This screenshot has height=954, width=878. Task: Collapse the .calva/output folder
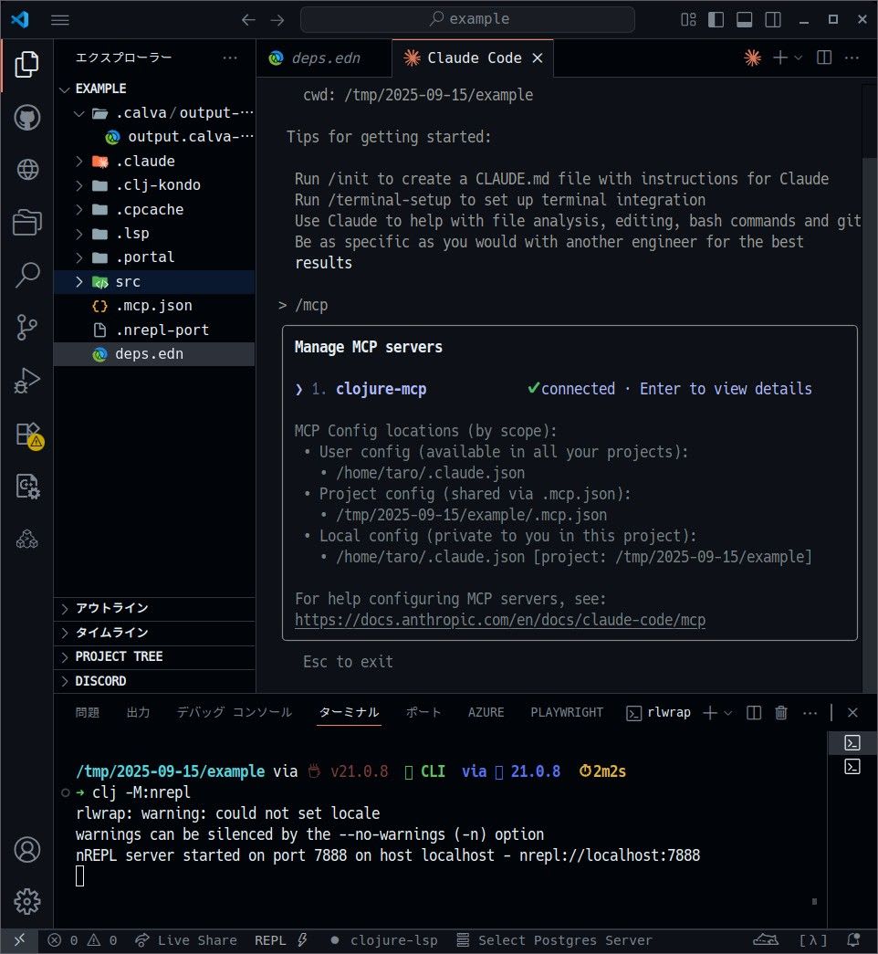[x=79, y=113]
